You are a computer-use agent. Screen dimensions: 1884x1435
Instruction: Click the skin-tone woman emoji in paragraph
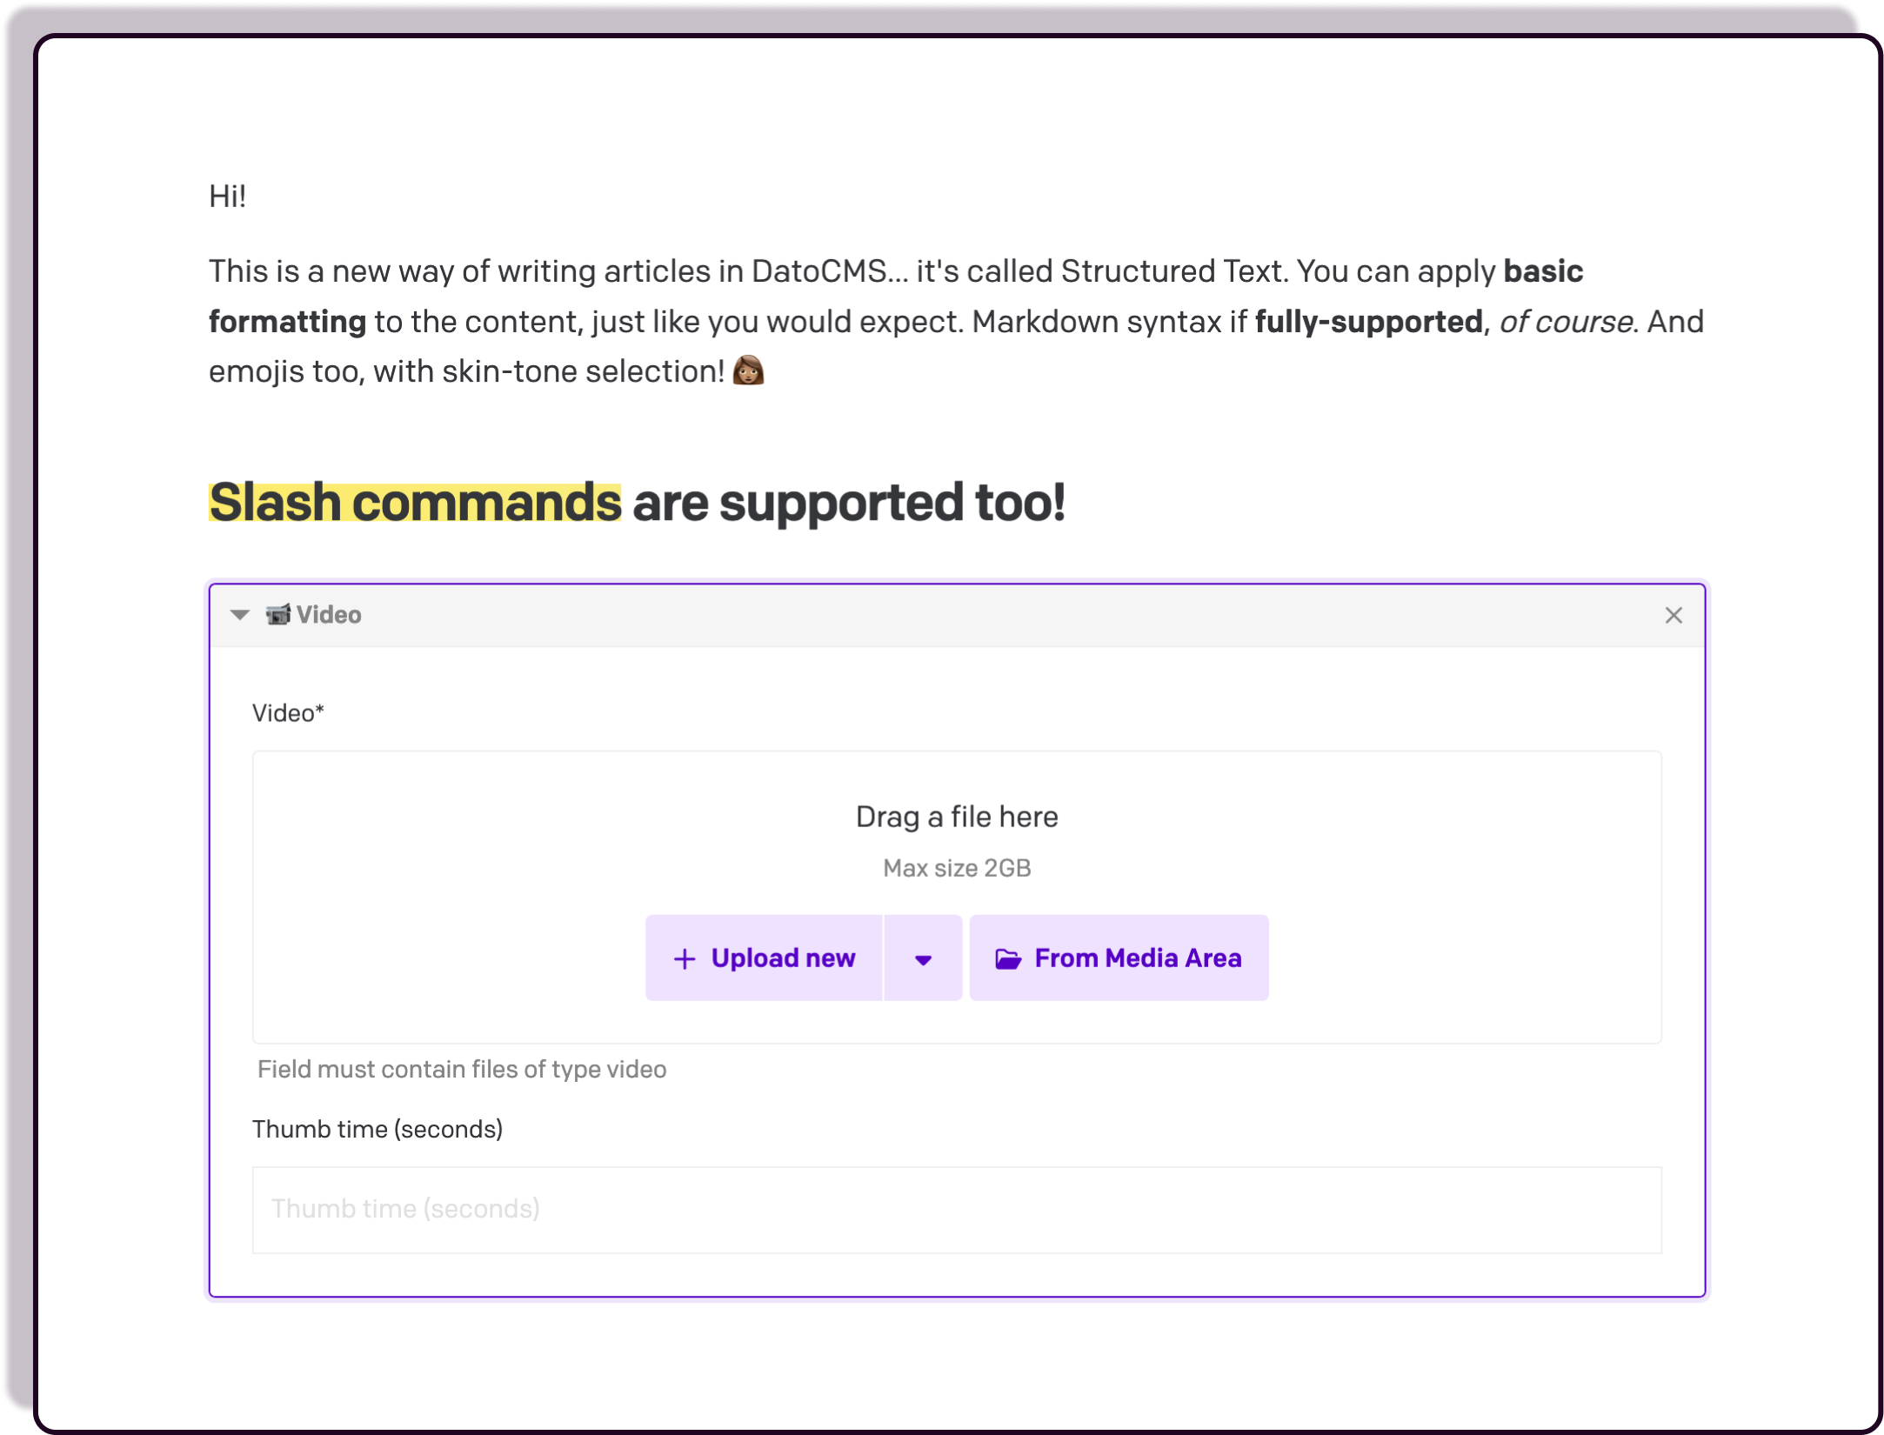pyautogui.click(x=748, y=370)
